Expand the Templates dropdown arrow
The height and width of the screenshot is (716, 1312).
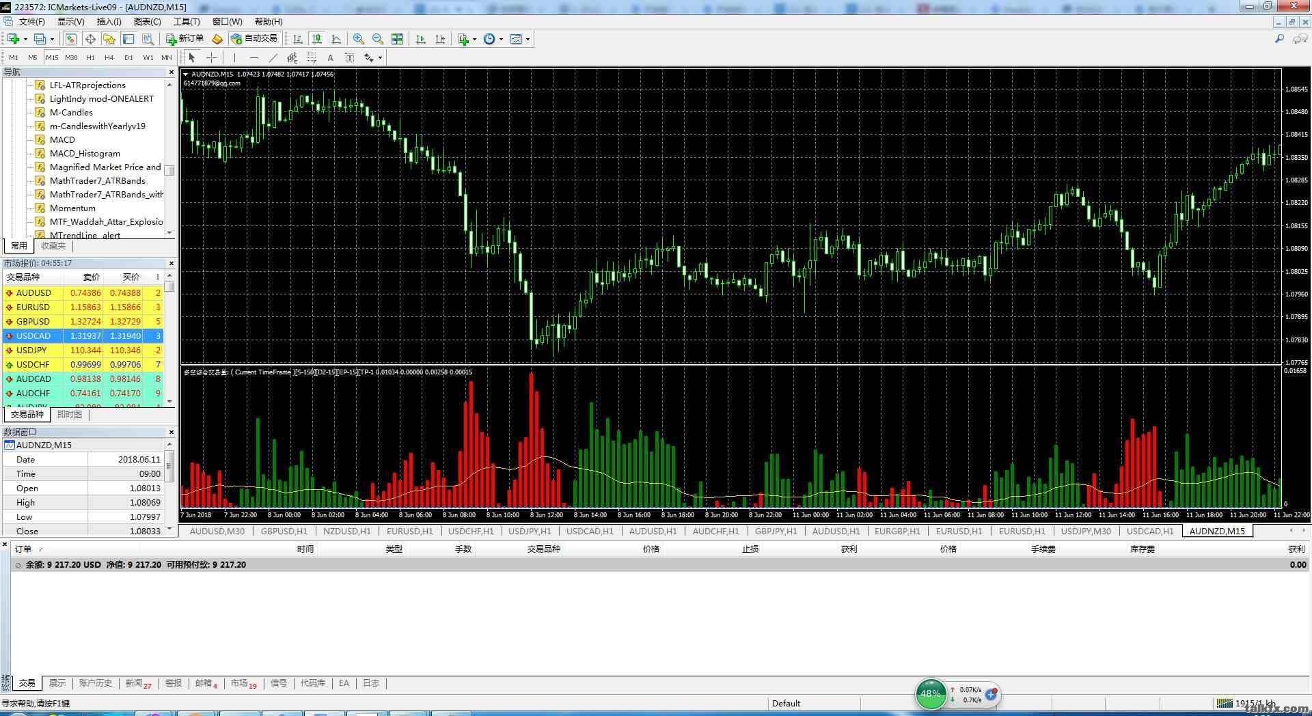(x=528, y=39)
